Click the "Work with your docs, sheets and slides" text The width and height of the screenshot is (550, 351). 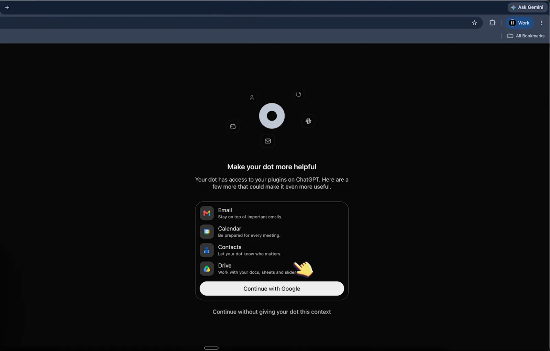tap(257, 273)
